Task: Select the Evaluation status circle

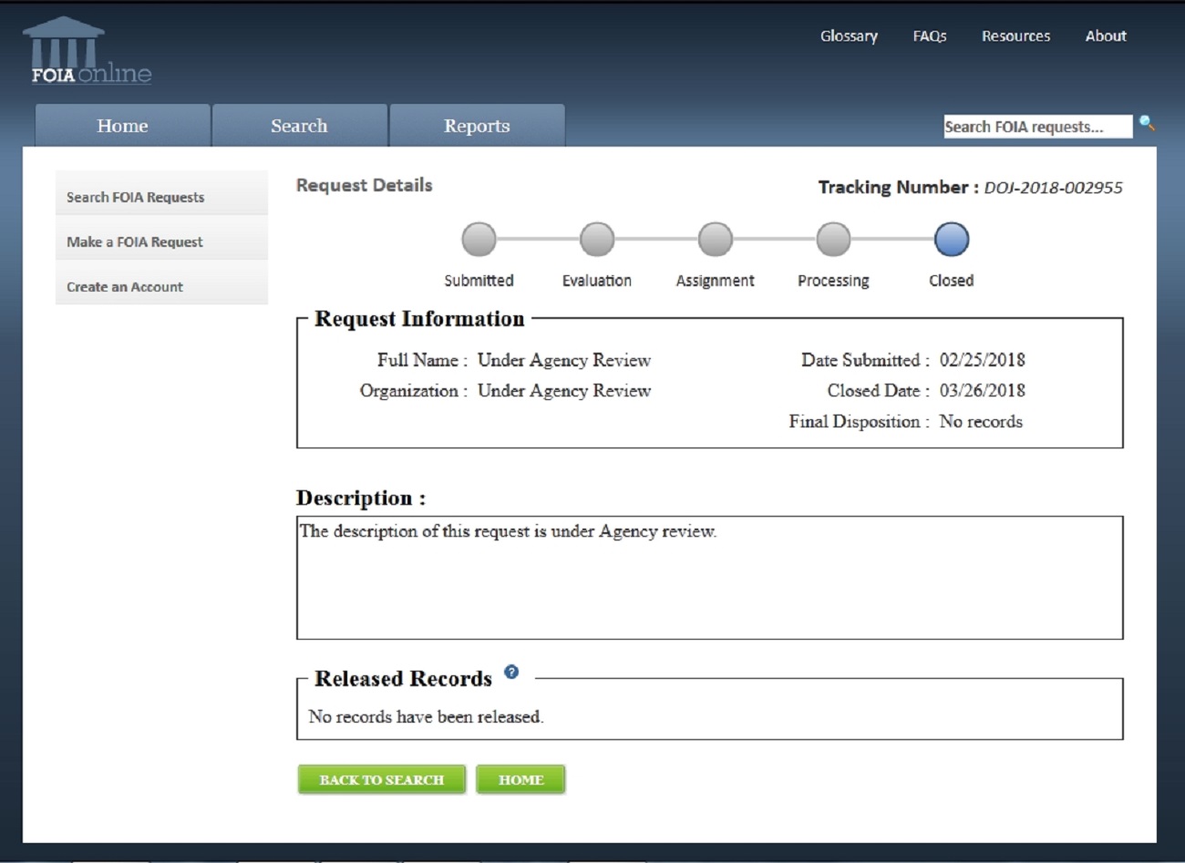Action: [597, 241]
